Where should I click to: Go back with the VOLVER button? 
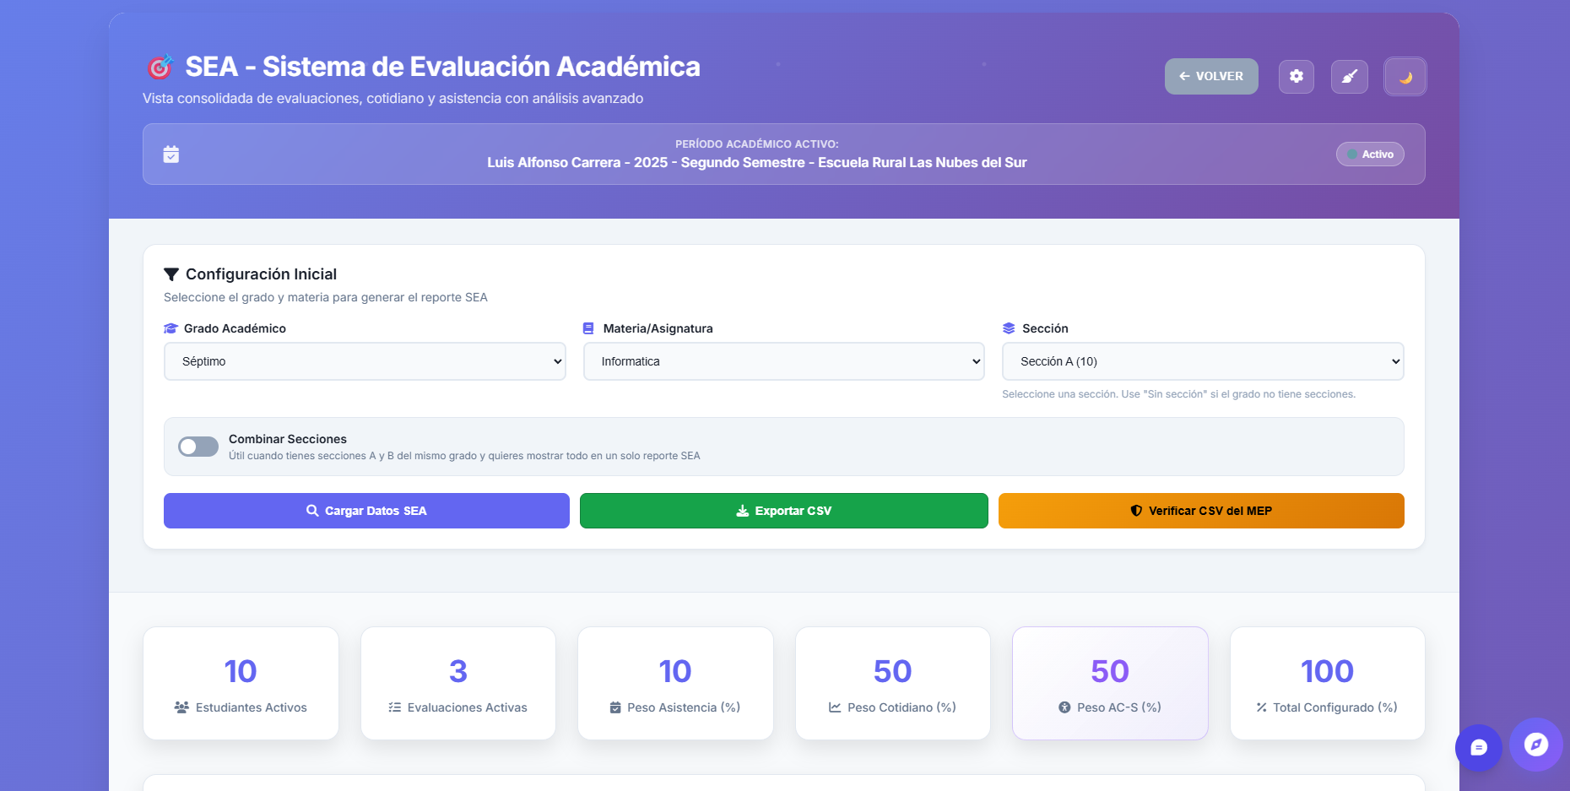click(1210, 76)
